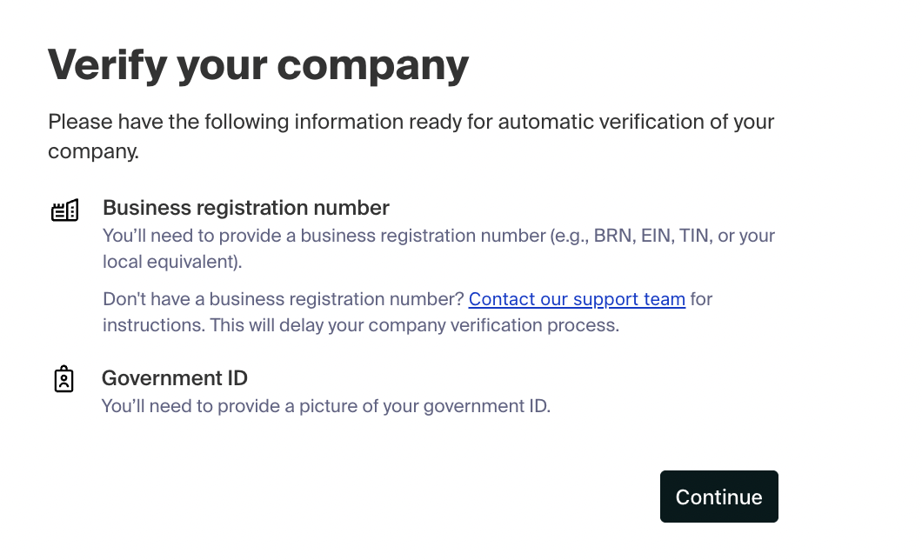
Task: Click the intro sentence starting with Please
Action: (x=411, y=122)
